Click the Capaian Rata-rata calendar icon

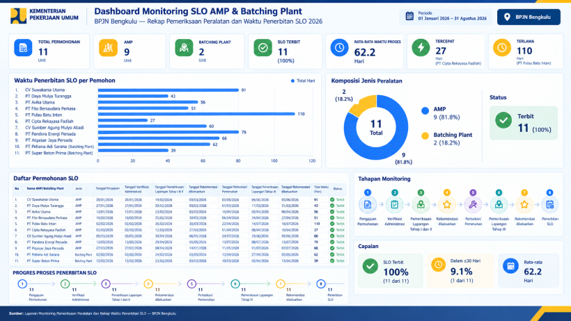point(510,266)
